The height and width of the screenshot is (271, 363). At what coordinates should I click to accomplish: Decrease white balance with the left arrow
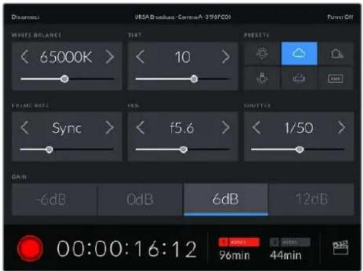coord(25,57)
